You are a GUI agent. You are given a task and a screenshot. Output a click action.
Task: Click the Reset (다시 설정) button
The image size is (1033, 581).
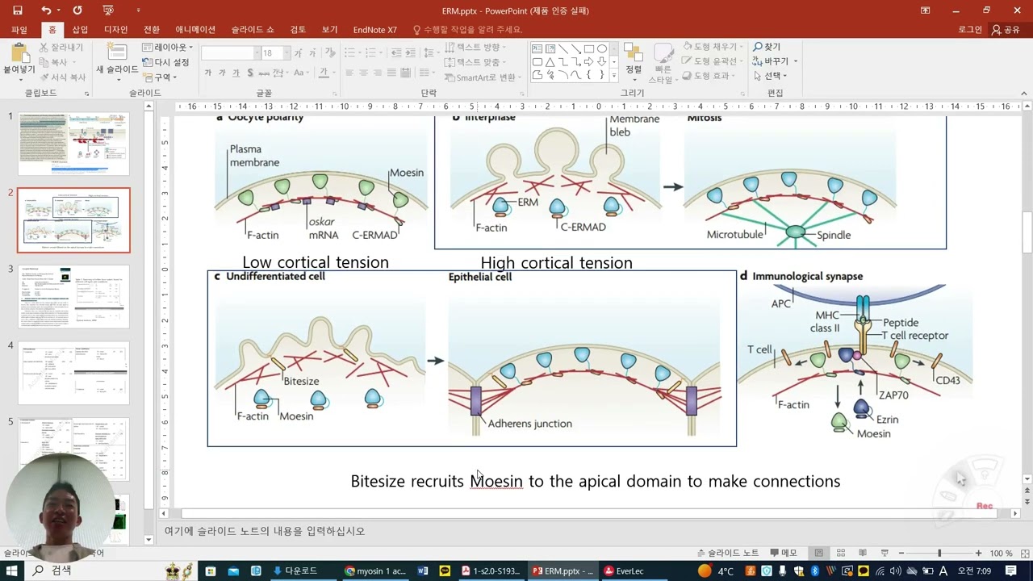[x=166, y=62]
